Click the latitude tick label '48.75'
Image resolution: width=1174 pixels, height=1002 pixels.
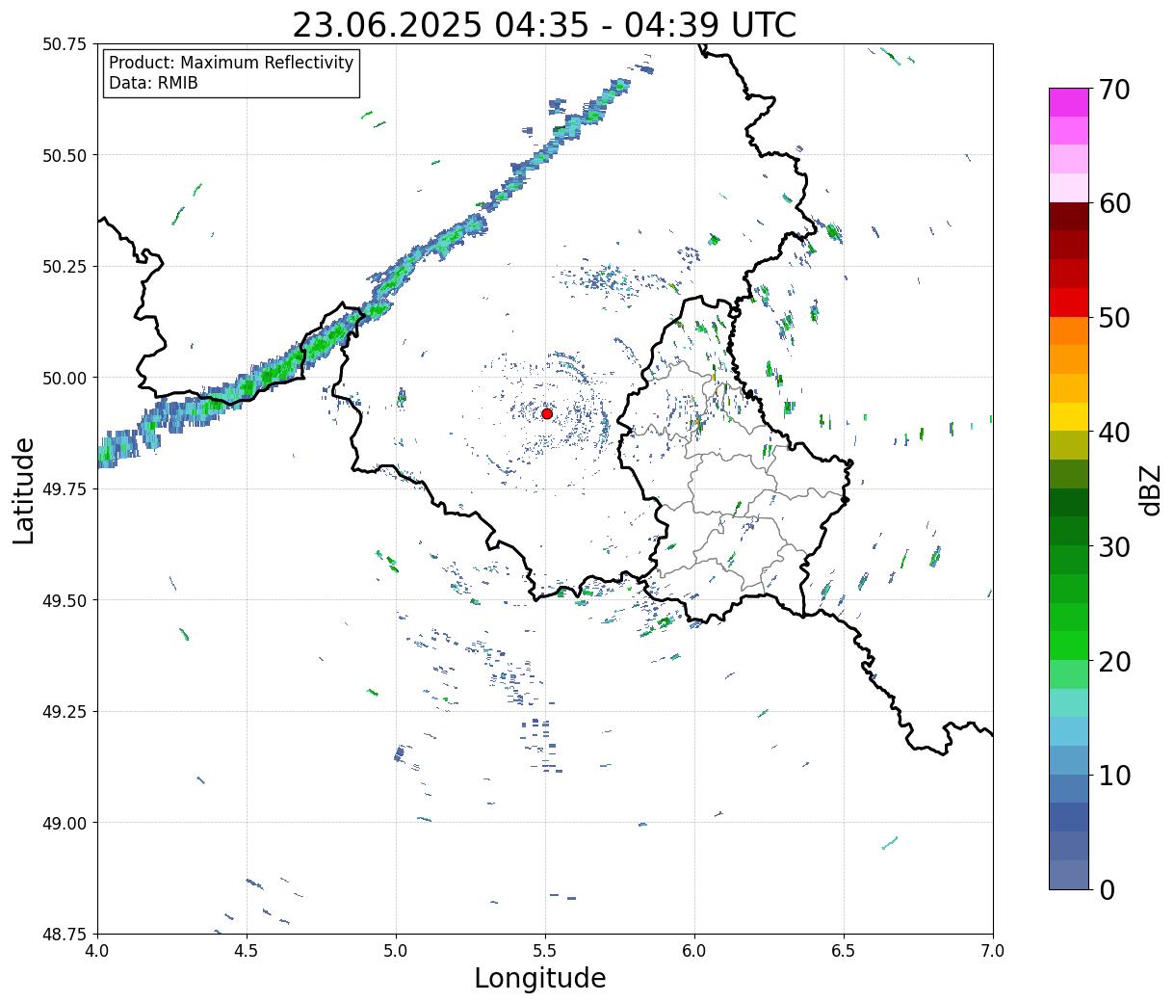[x=65, y=934]
